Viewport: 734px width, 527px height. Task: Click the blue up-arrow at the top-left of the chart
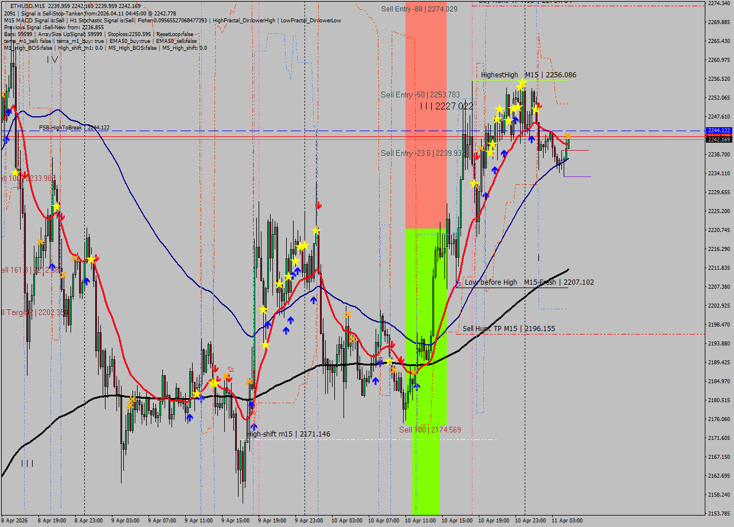6,139
